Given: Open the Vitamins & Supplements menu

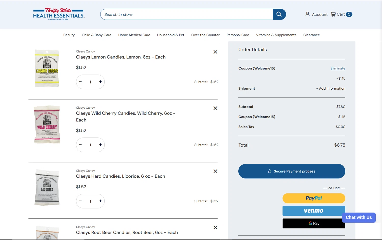Looking at the screenshot, I should (x=276, y=35).
